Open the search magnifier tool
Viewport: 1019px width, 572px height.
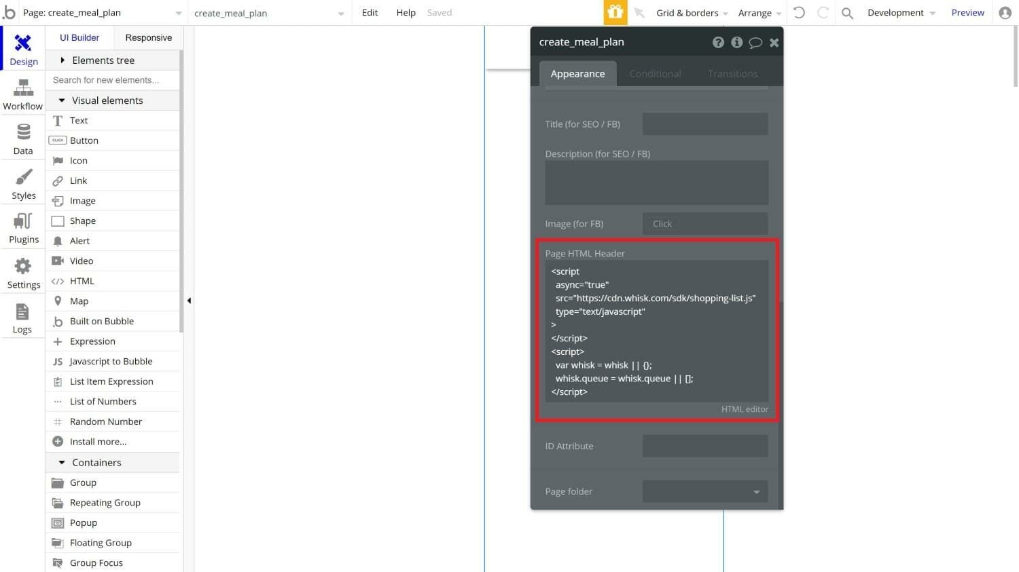point(847,13)
